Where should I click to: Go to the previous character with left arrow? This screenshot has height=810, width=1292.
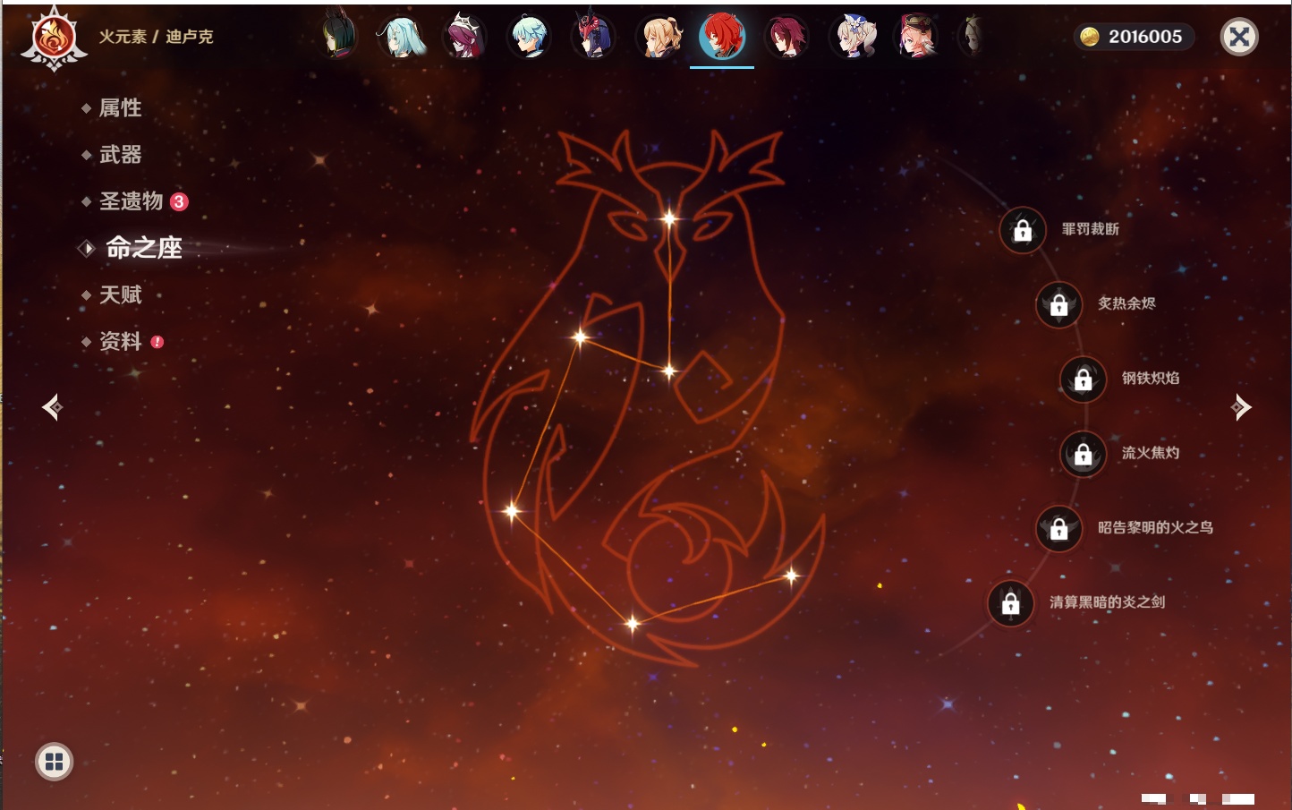[x=52, y=407]
